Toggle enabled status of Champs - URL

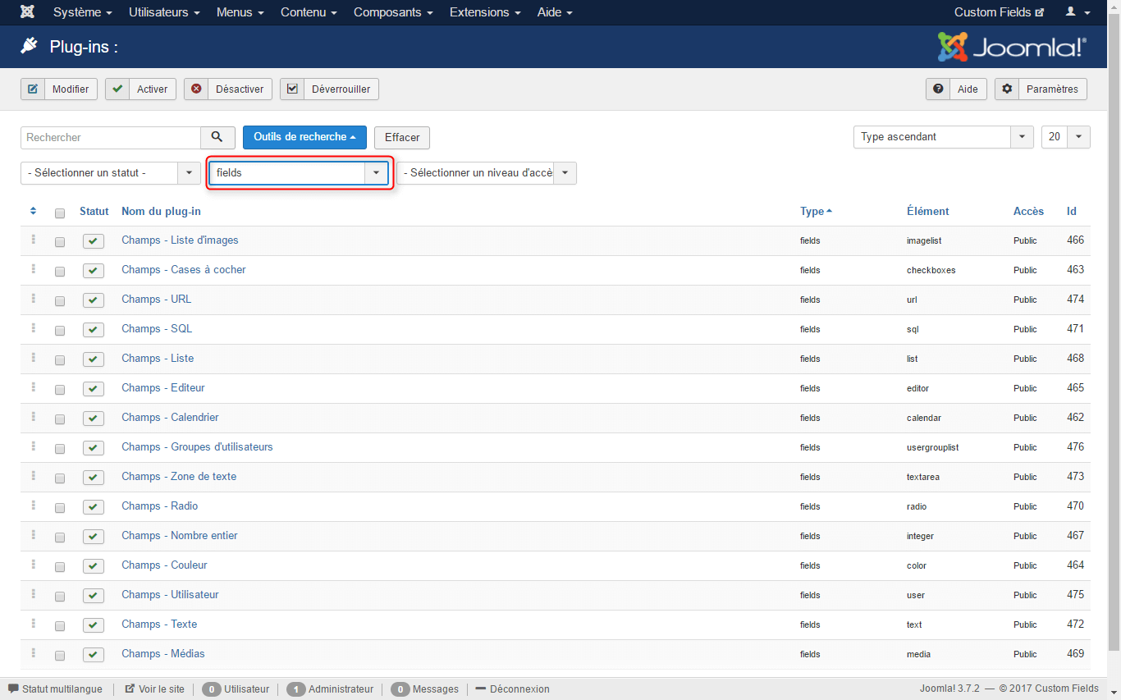coord(94,300)
